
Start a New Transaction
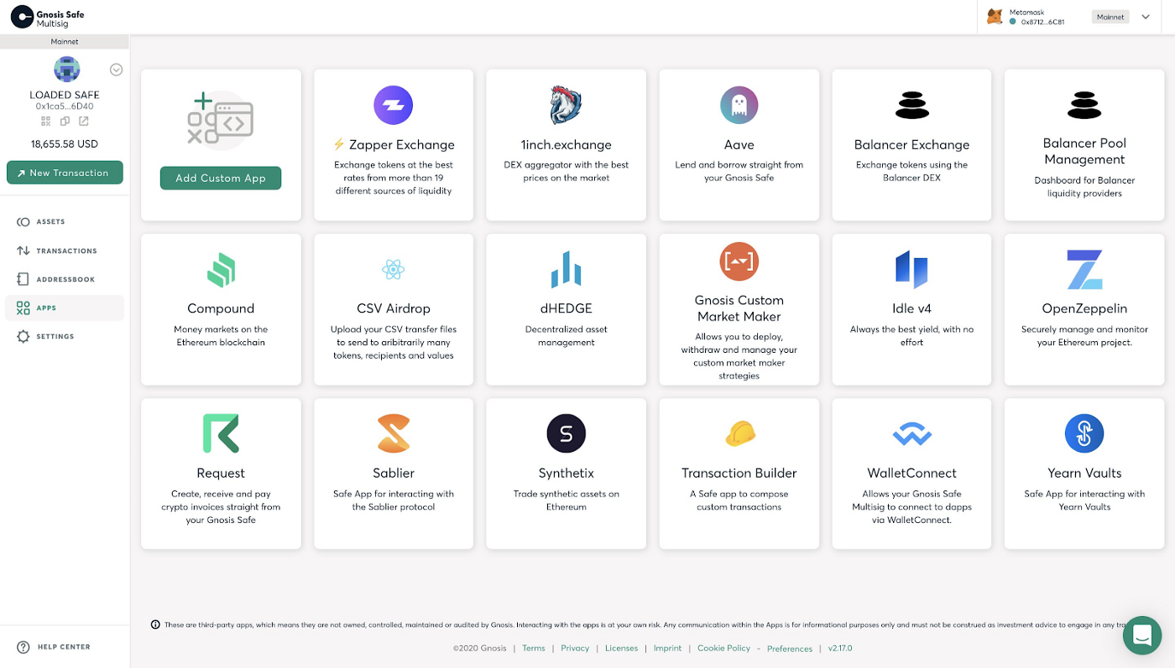pos(65,172)
